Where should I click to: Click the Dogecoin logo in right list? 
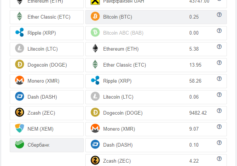(x=95, y=113)
